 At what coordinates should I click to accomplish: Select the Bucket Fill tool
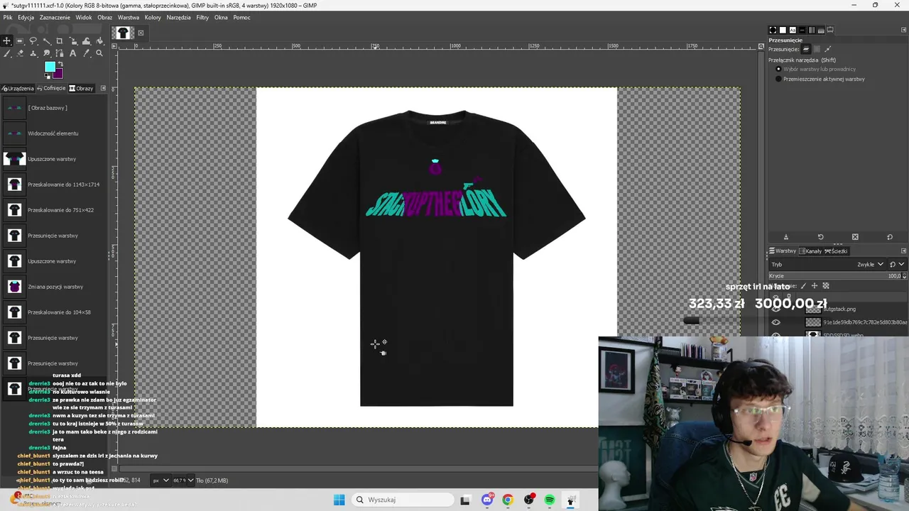(x=99, y=41)
